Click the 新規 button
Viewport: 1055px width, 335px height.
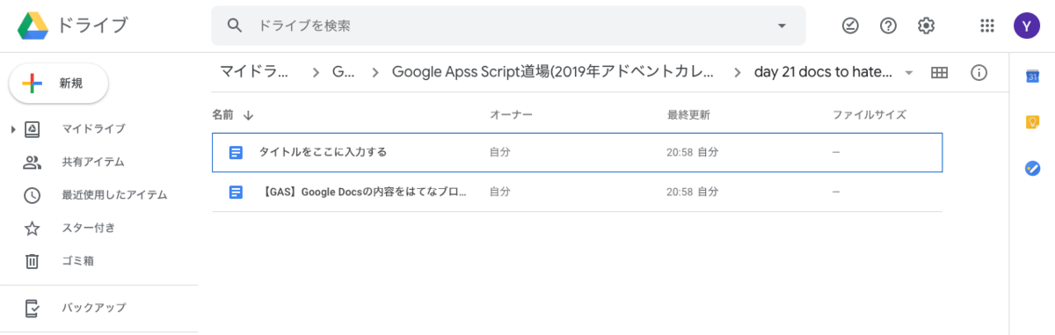click(x=58, y=84)
